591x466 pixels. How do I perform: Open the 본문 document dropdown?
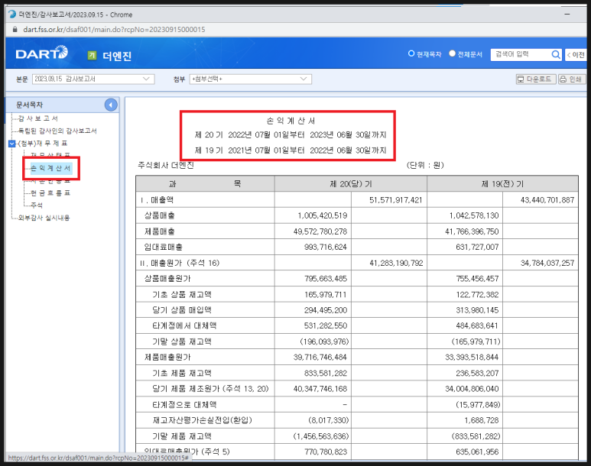point(93,79)
